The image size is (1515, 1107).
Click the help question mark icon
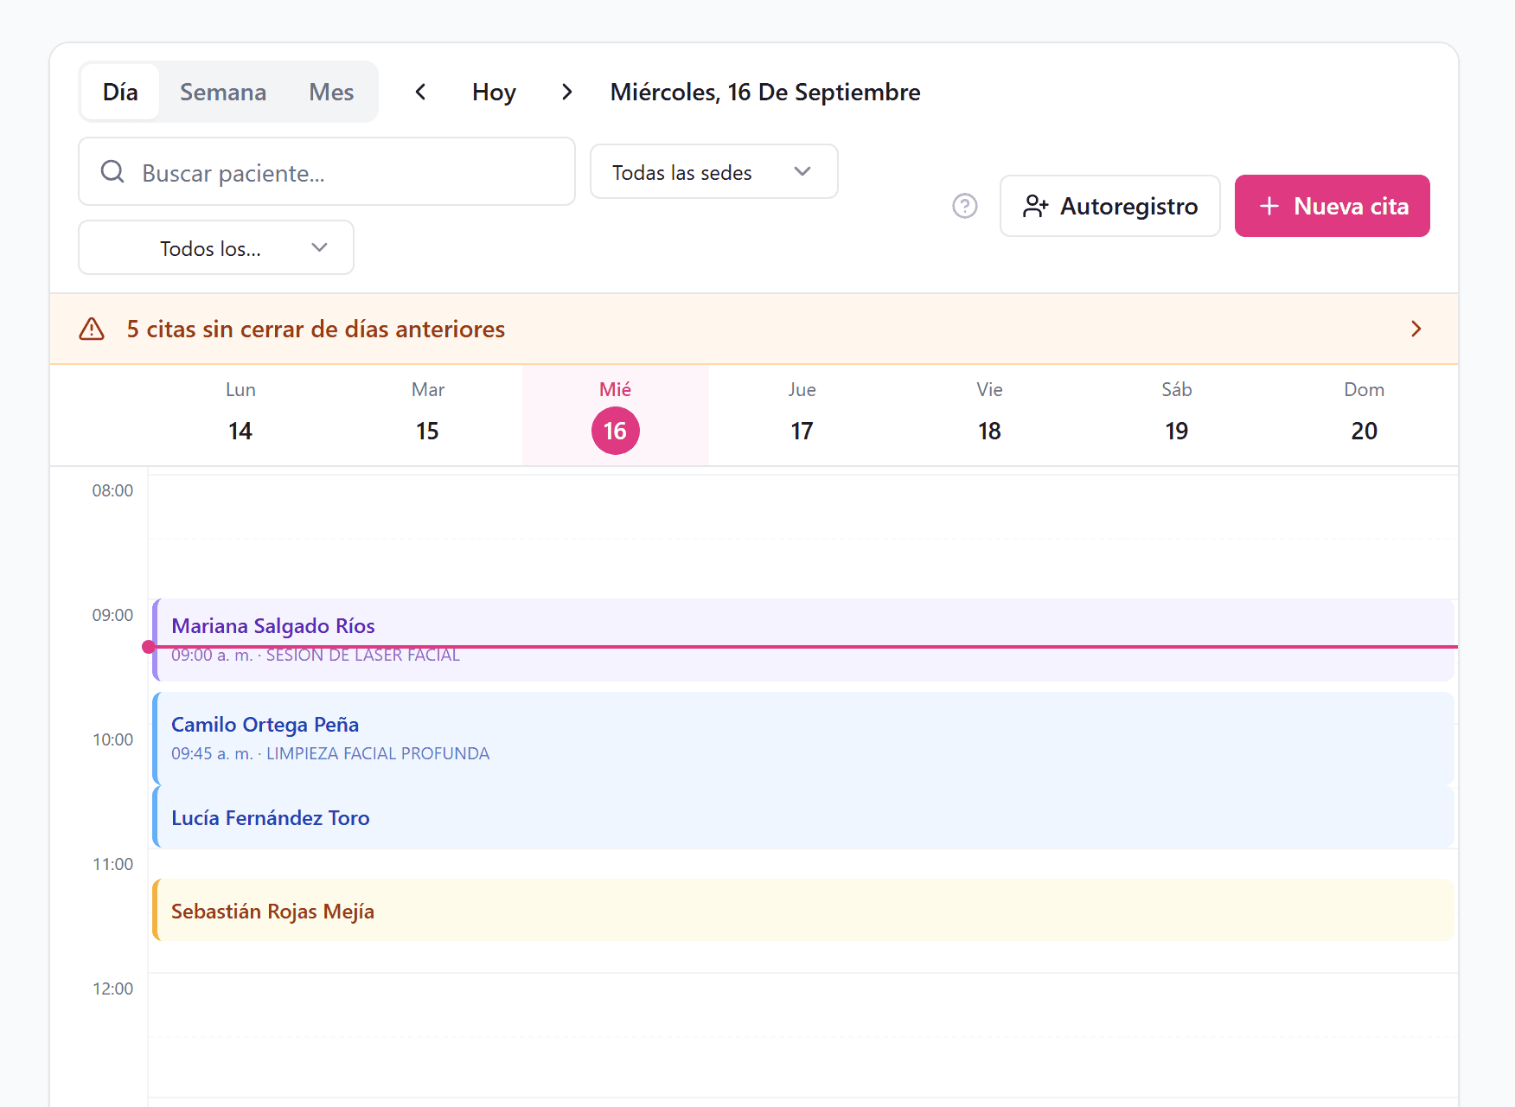[965, 206]
